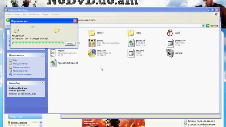Select the uninstall recycle bin icon
226x127 pixels.
(170, 53)
